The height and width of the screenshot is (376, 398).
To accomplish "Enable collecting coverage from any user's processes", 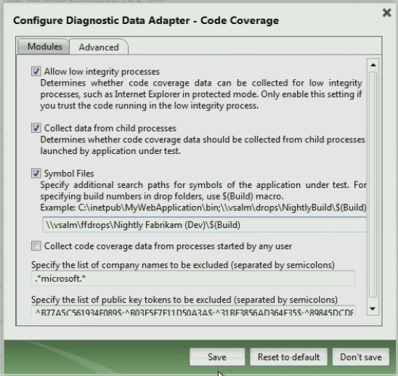I will [x=36, y=246].
